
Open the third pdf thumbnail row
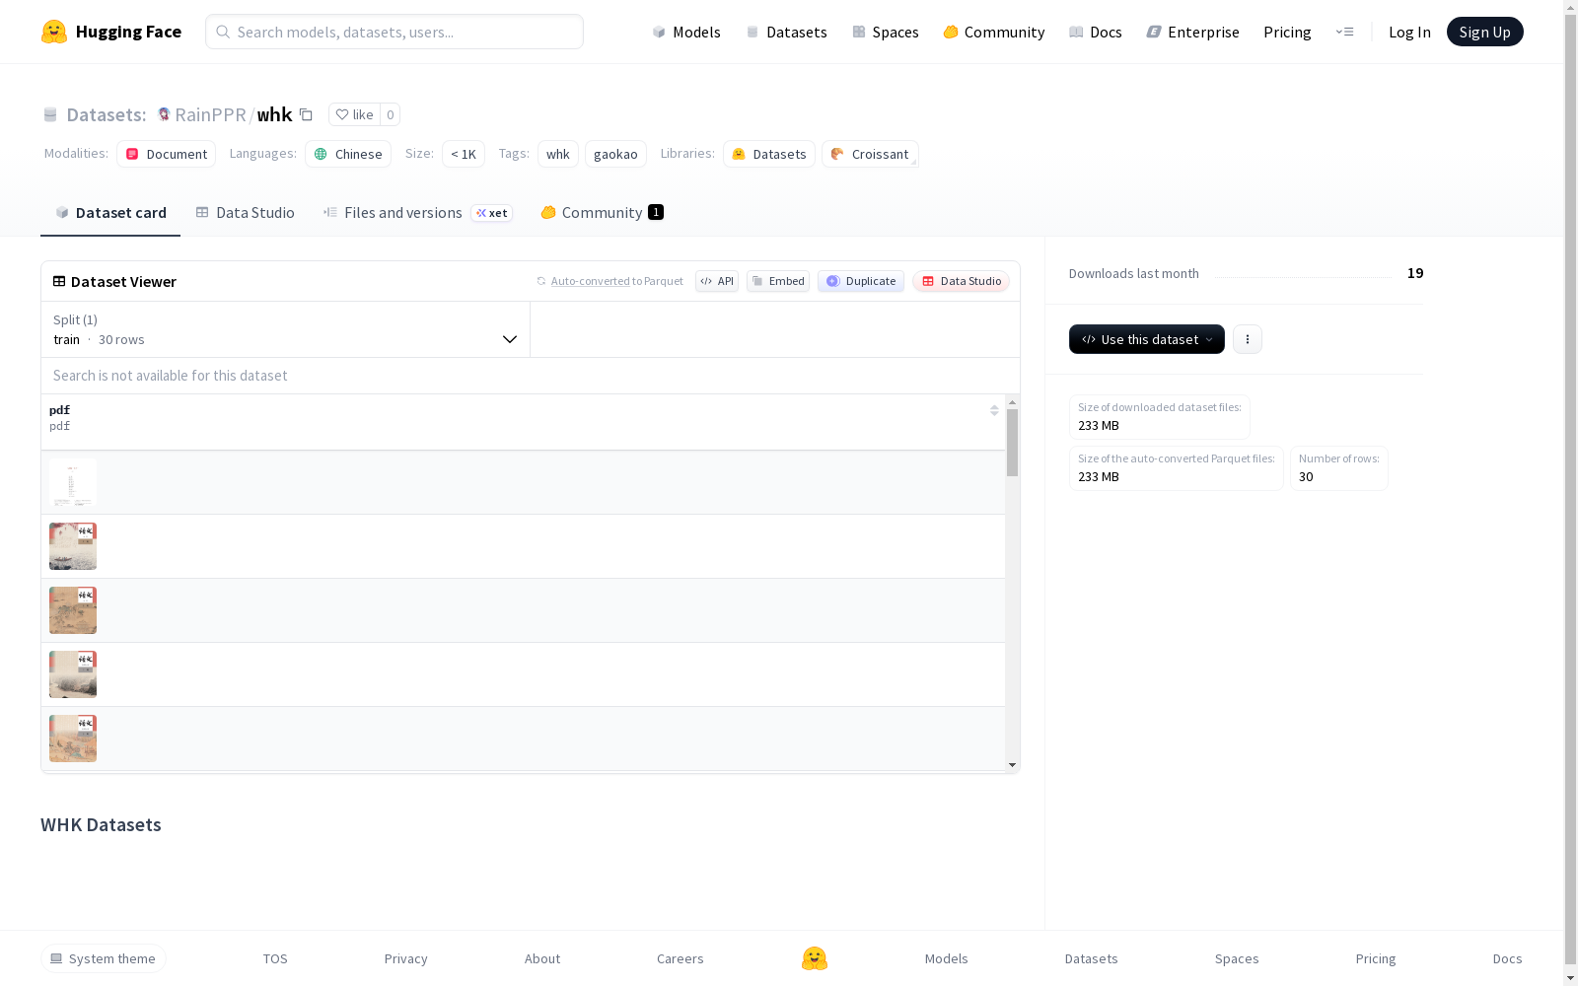(x=73, y=610)
